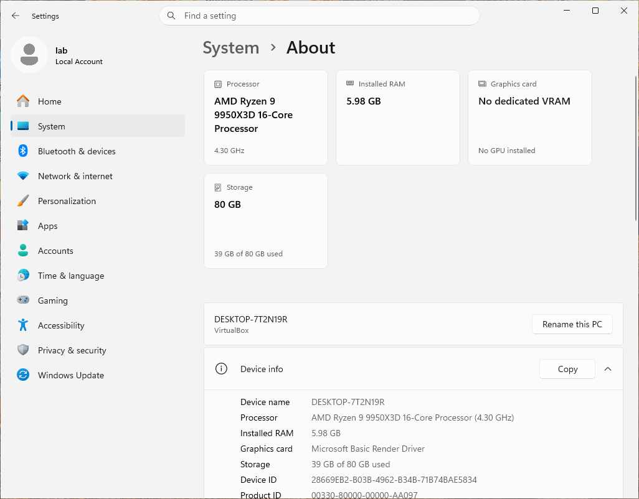Click the Processor value in device info
The width and height of the screenshot is (639, 499).
(x=412, y=417)
